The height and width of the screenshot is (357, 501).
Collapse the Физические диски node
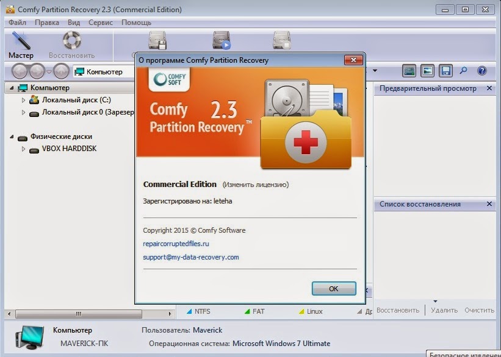coord(12,136)
